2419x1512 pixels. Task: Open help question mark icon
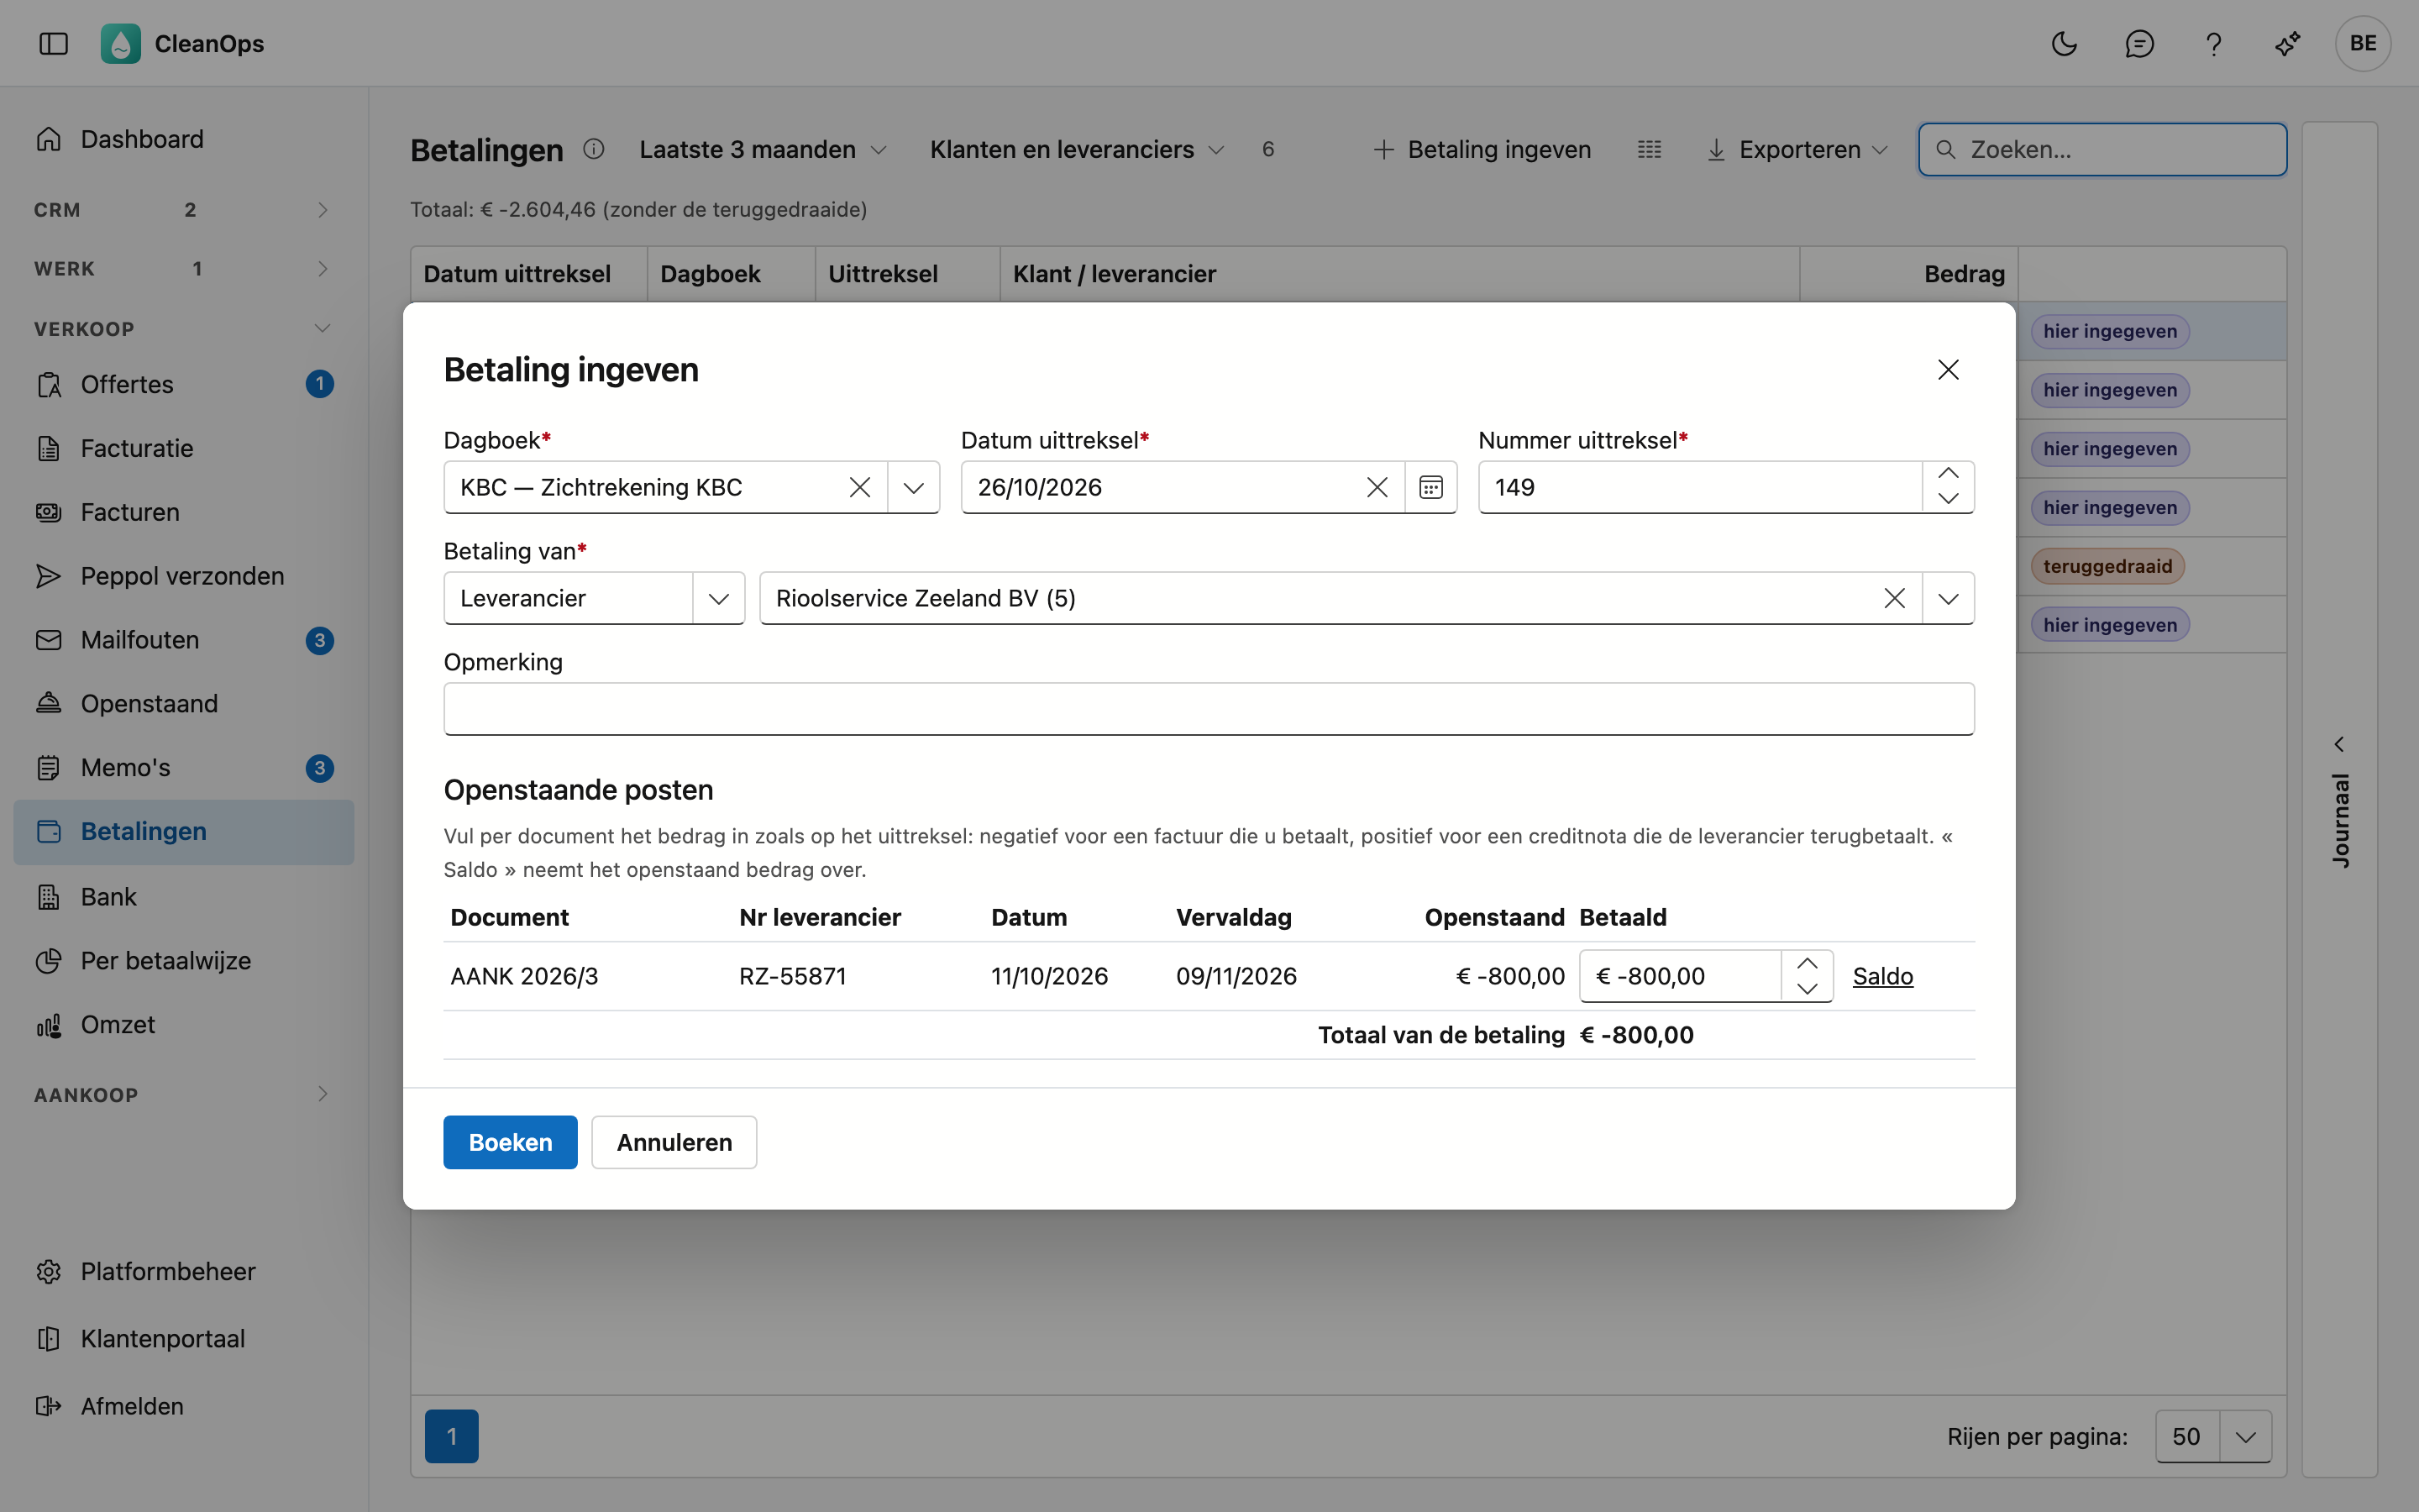click(x=2213, y=43)
